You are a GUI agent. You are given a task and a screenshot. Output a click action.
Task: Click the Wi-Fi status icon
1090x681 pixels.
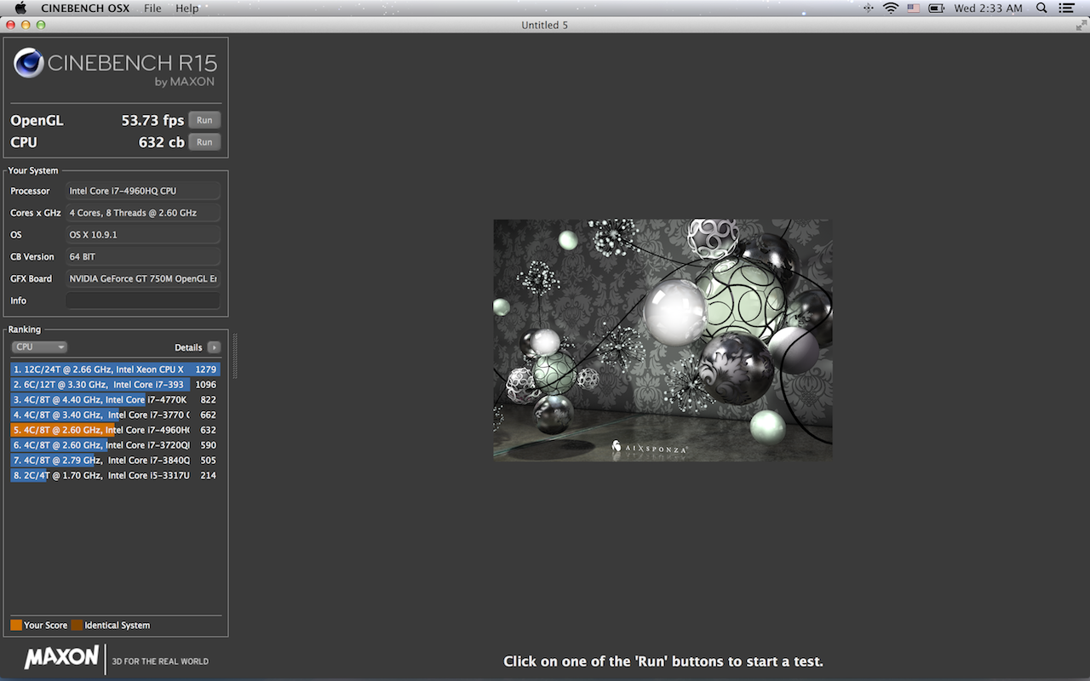(x=891, y=8)
